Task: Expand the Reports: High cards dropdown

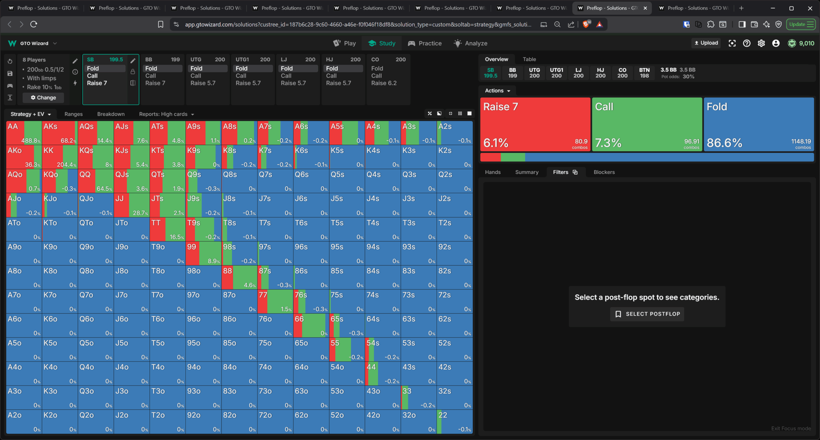Action: click(x=167, y=114)
